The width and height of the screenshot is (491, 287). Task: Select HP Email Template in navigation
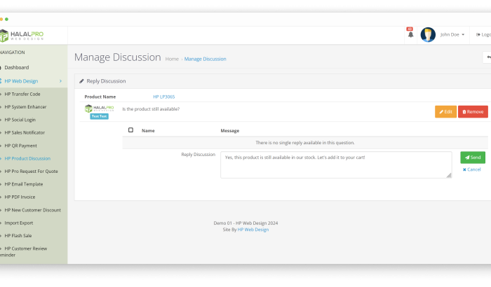(x=24, y=184)
